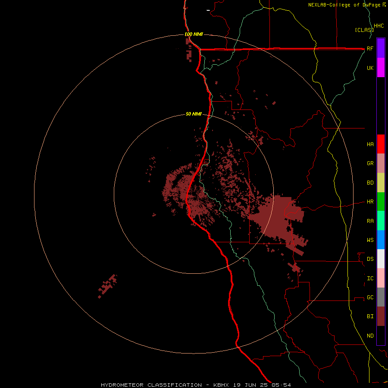
Task: Click the red HA legend swatch
Action: (381, 144)
